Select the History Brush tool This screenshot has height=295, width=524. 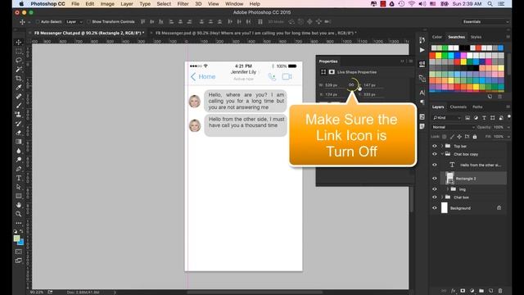pos(19,124)
